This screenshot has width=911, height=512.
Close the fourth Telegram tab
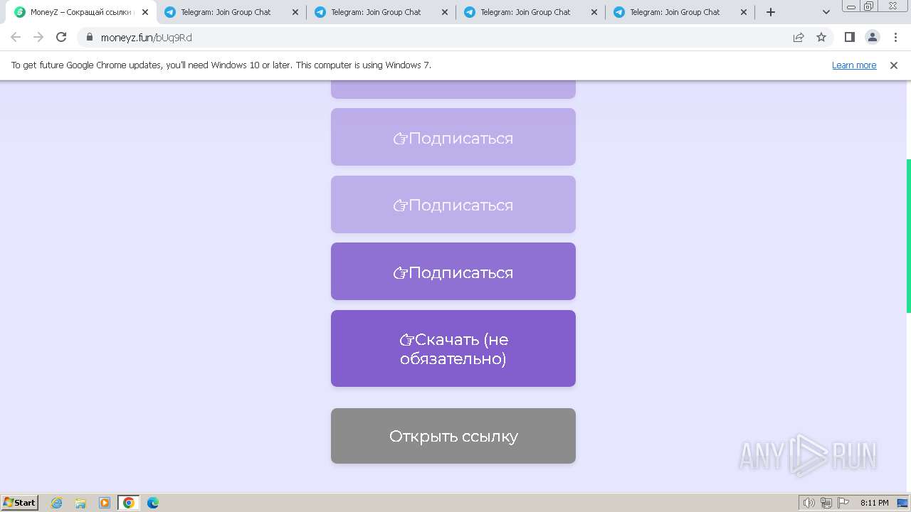point(744,12)
